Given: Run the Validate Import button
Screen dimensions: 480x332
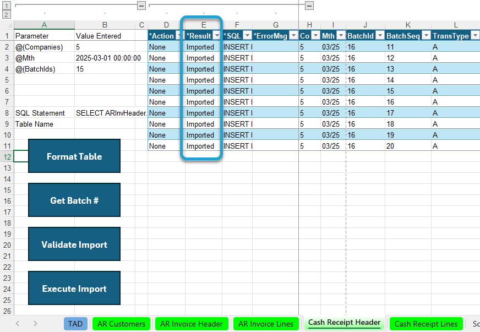Looking at the screenshot, I should pyautogui.click(x=74, y=244).
